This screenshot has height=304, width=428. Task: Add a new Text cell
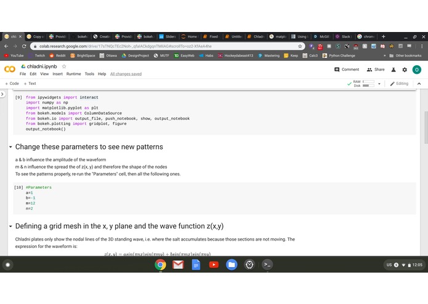click(x=30, y=84)
